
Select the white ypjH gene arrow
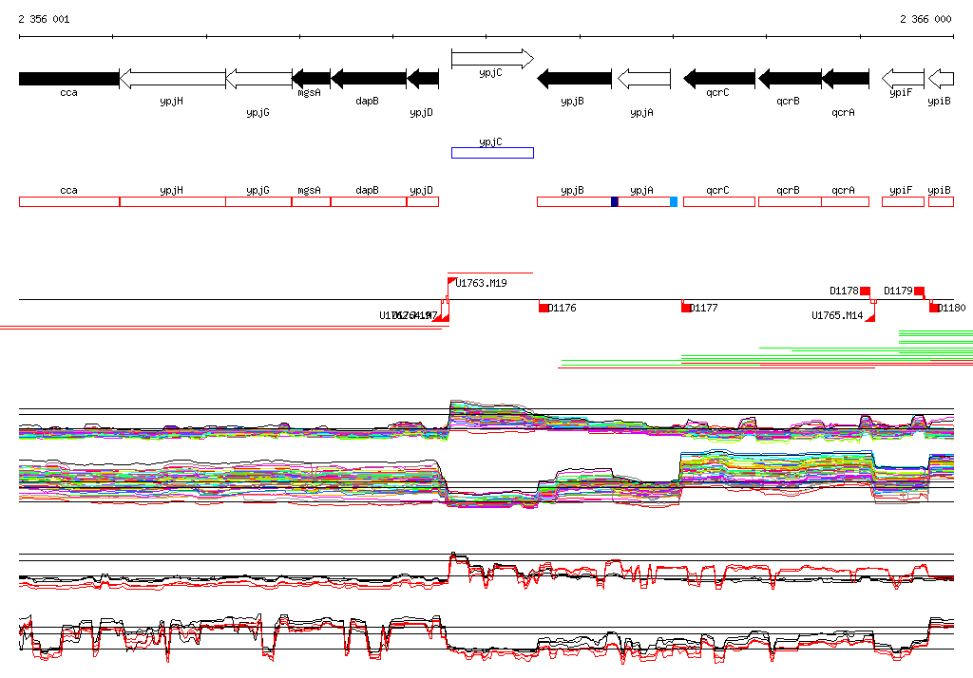[172, 78]
